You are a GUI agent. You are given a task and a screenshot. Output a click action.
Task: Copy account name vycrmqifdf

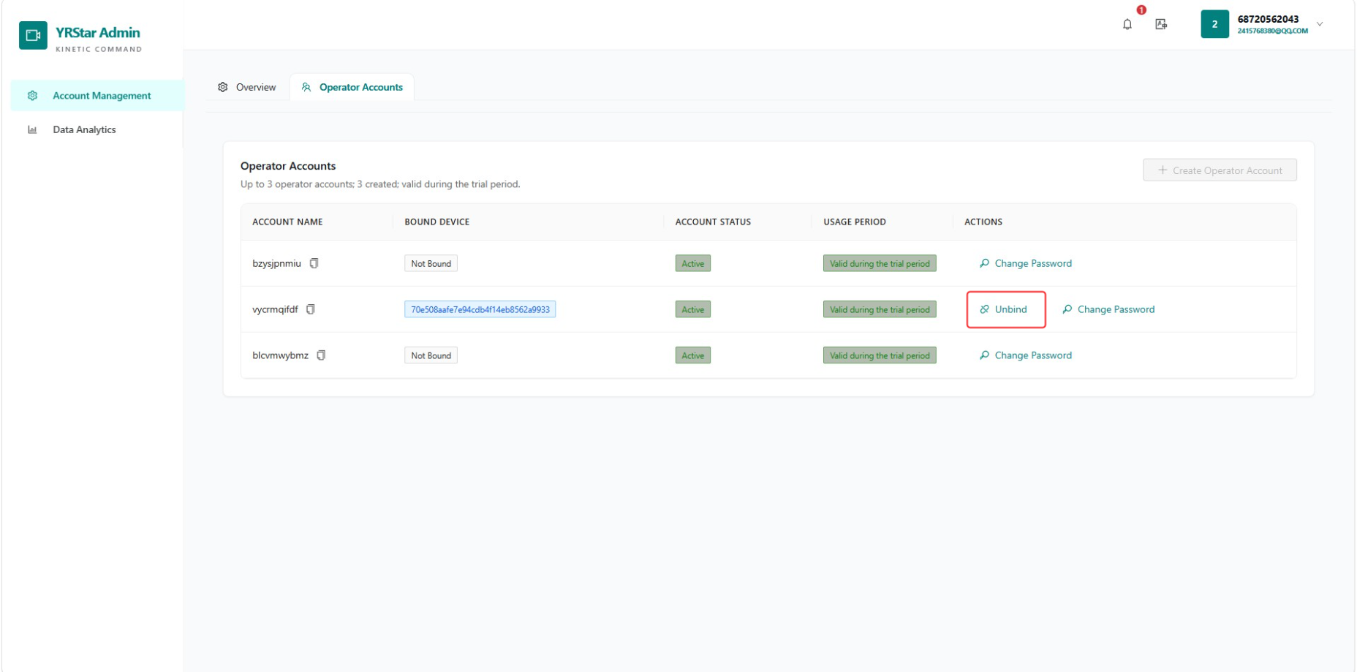[311, 309]
